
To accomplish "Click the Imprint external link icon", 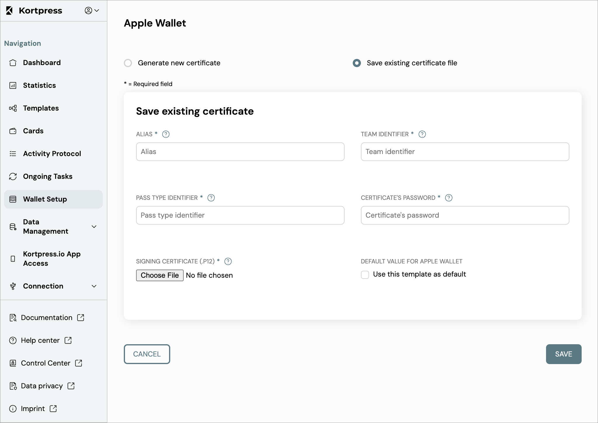I will click(x=53, y=408).
